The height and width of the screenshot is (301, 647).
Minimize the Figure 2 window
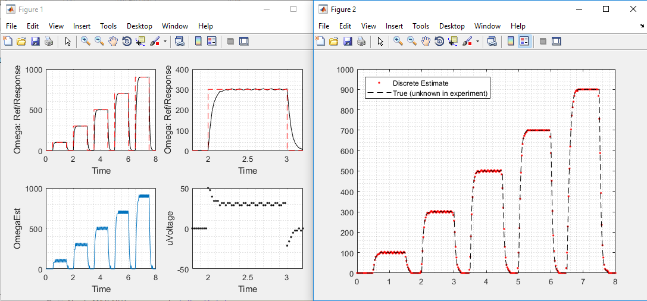pos(579,9)
